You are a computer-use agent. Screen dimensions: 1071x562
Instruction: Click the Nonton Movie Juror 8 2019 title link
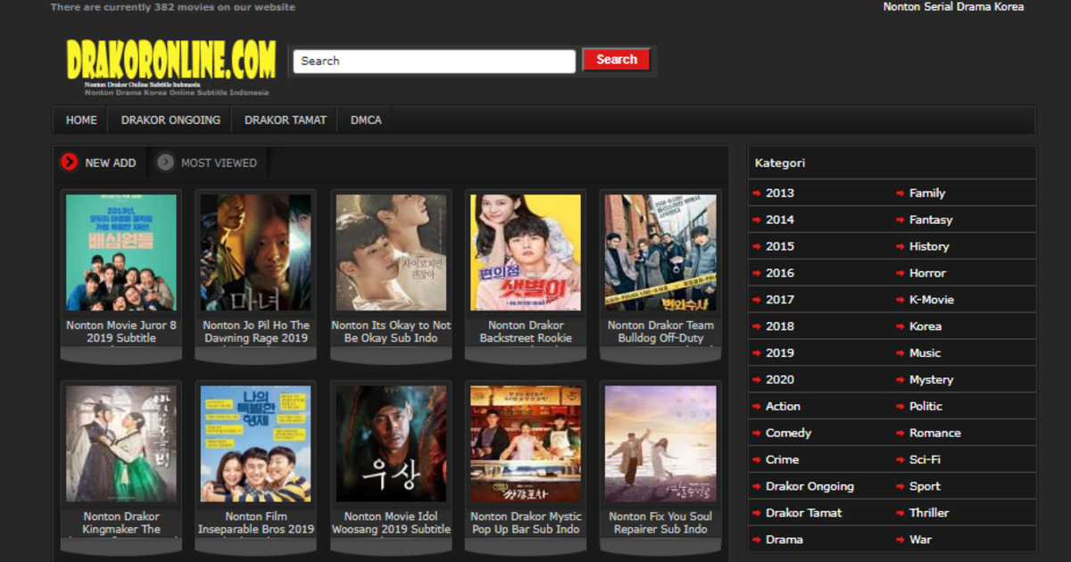pyautogui.click(x=121, y=332)
